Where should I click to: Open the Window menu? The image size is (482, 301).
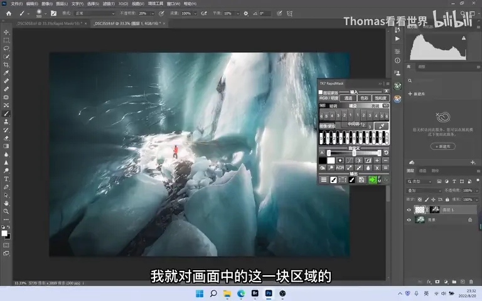point(173,4)
